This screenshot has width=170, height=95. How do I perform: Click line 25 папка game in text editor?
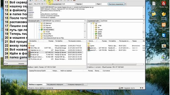click(x=16, y=57)
